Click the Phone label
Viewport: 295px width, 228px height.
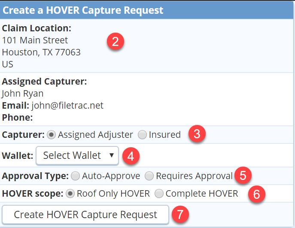(x=17, y=118)
